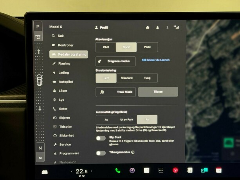240x180 pixels.
Task: Set Automatisk giring to Av
Action: (x=106, y=120)
